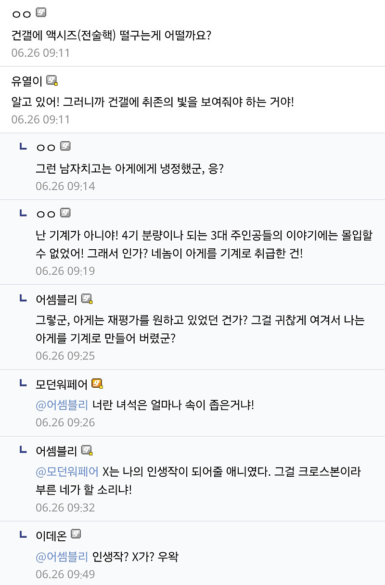The height and width of the screenshot is (585, 385).
Task: Click the reply indent mark before 어셈블리
Action: [22, 298]
